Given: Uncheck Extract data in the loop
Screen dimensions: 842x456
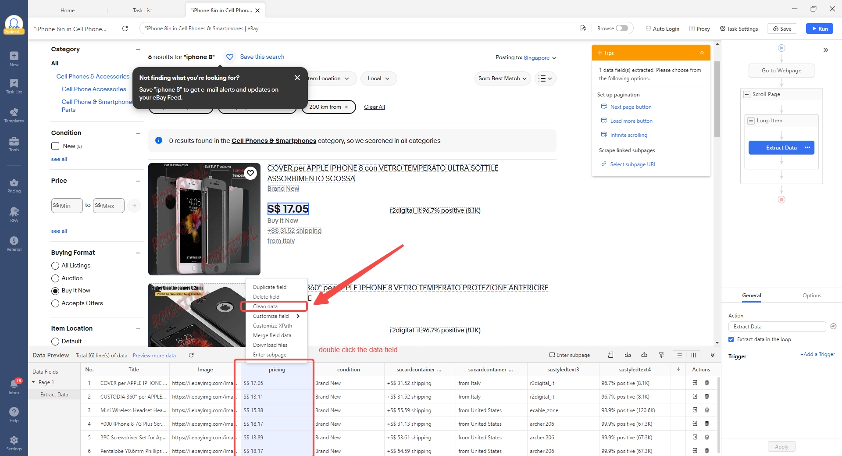Looking at the screenshot, I should 731,339.
